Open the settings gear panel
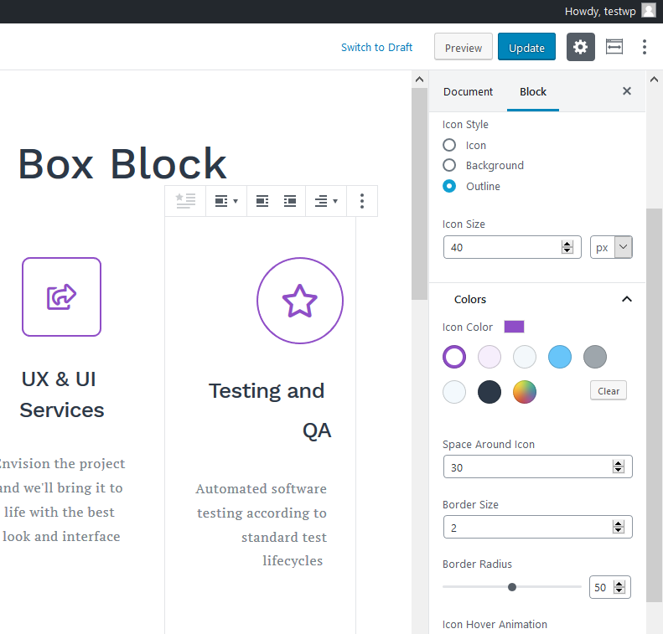This screenshot has width=663, height=634. [x=580, y=48]
